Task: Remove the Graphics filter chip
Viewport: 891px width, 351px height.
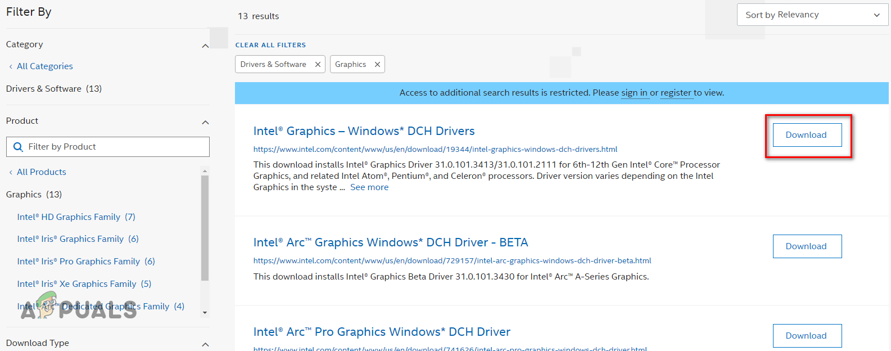Action: pos(377,65)
